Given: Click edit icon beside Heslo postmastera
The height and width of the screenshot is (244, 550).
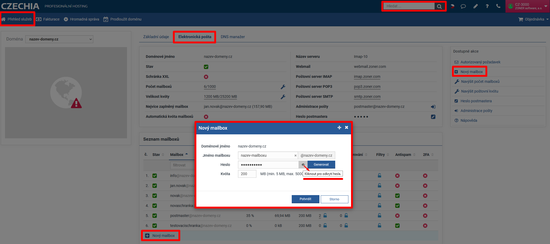Looking at the screenshot, I should click(433, 117).
